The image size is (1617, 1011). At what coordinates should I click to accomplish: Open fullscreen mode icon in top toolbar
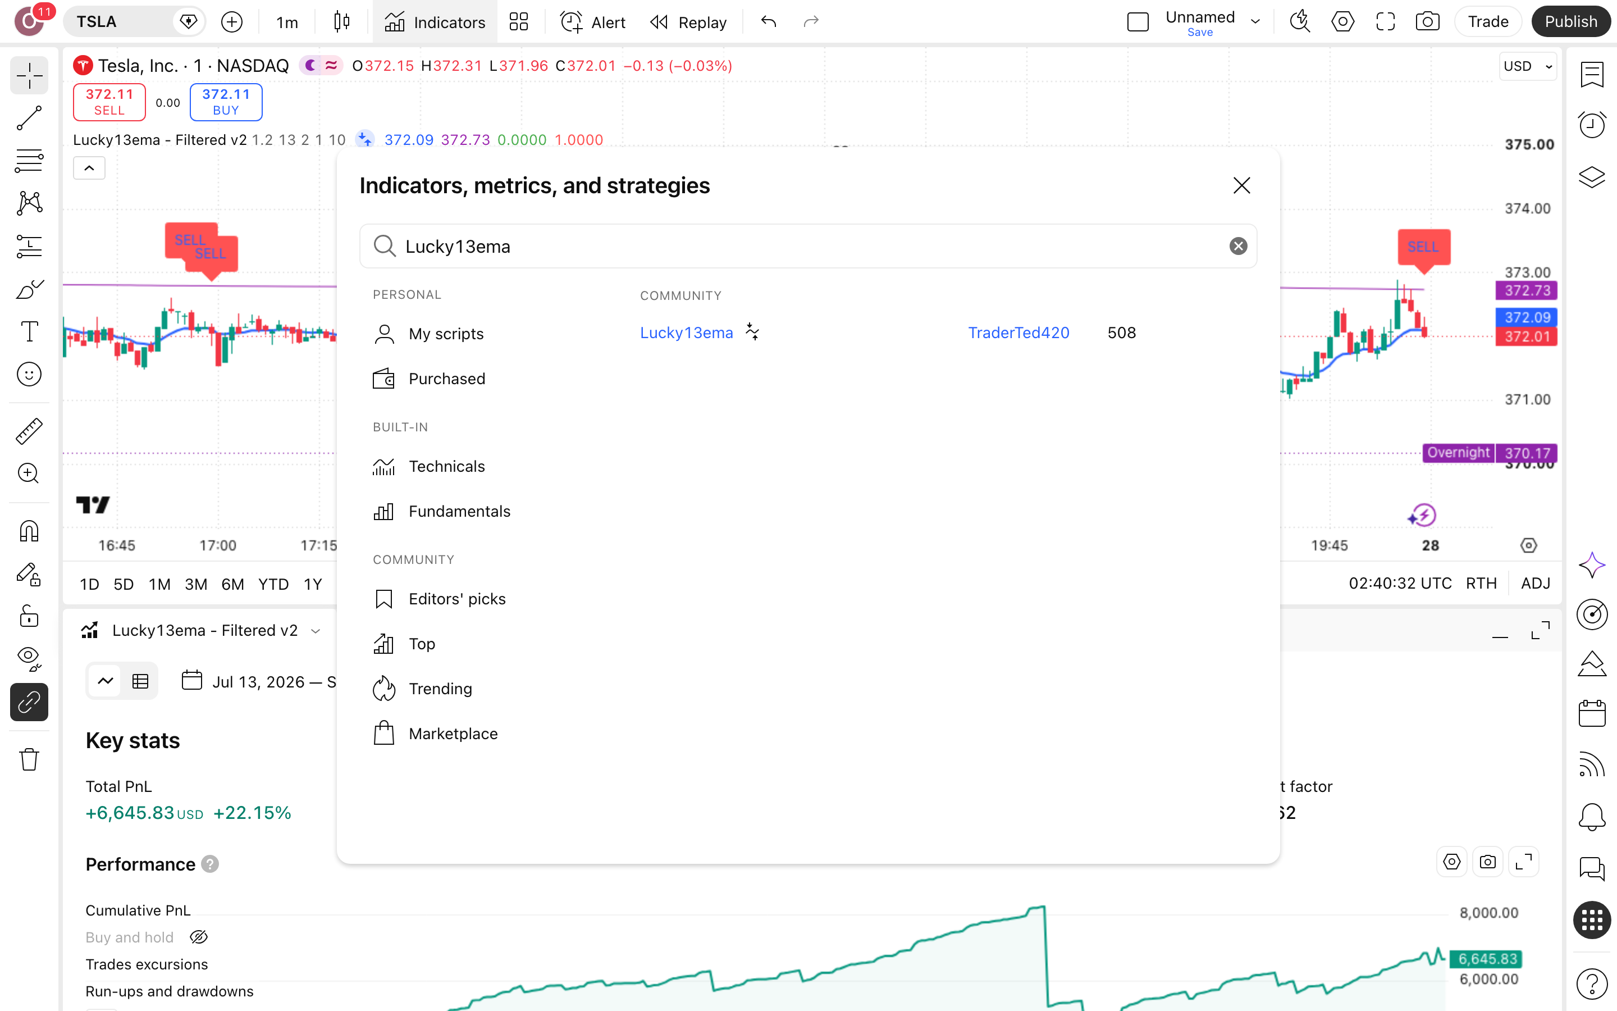pyautogui.click(x=1385, y=22)
